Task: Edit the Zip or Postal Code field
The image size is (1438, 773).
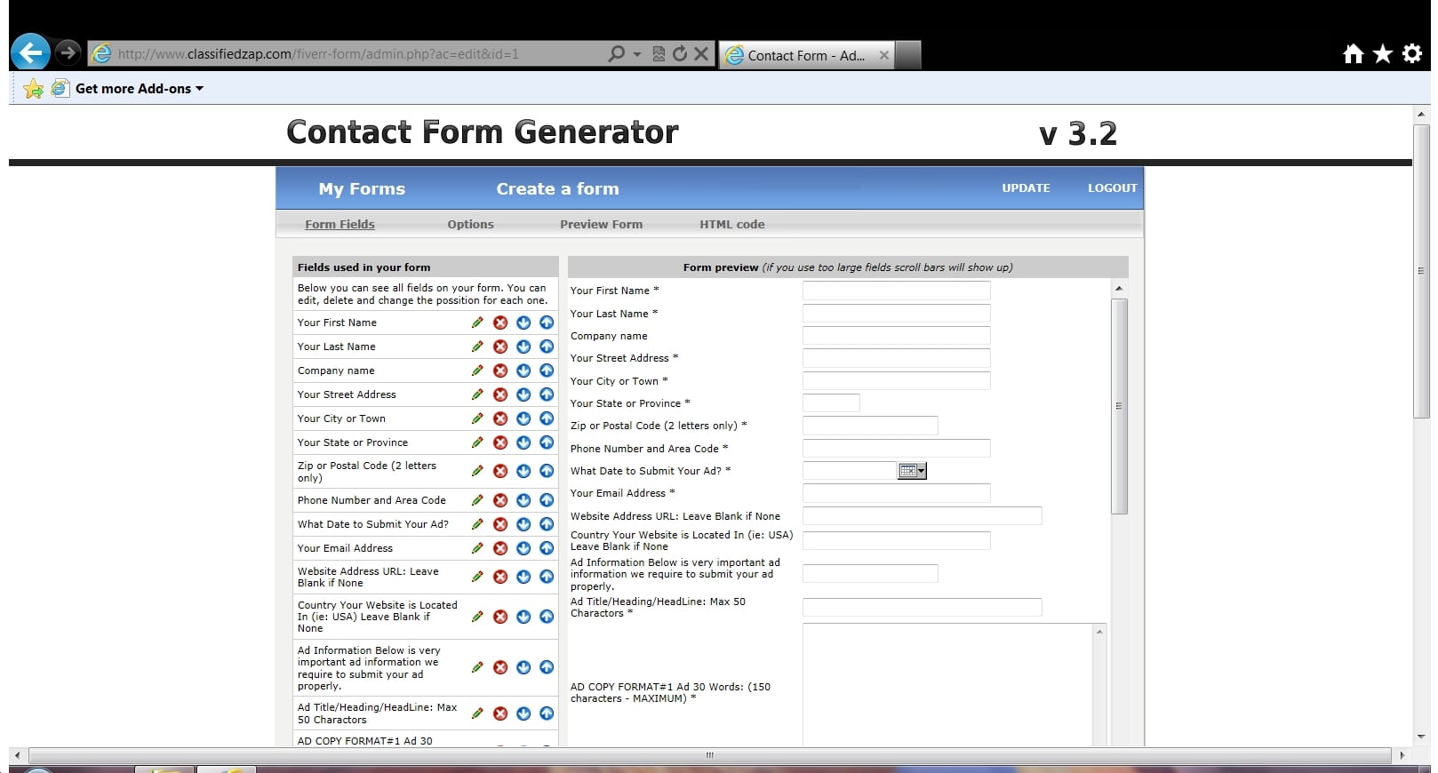Action: pos(477,471)
